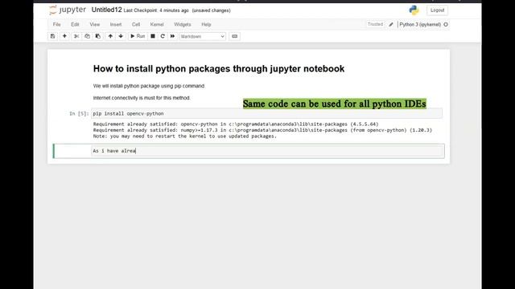The height and width of the screenshot is (289, 515).
Task: Run the current cell
Action: pos(138,36)
